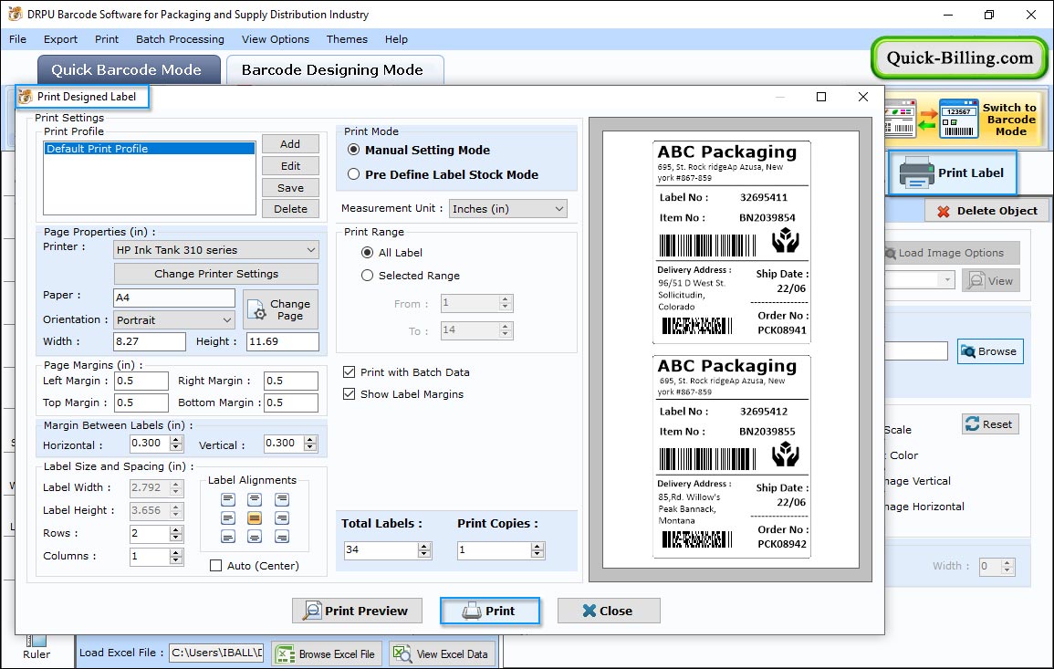Click the Print Label printer icon
Screen dimensions: 1054x669
point(916,172)
